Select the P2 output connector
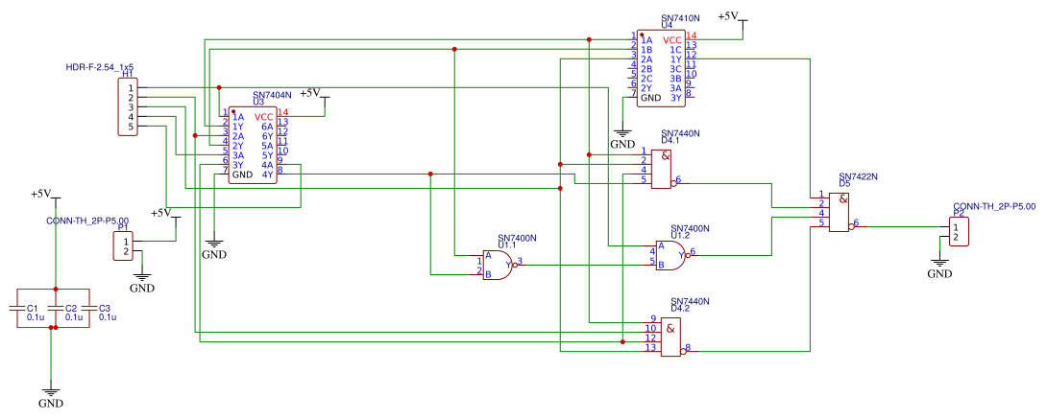The width and height of the screenshot is (1047, 419). click(959, 231)
